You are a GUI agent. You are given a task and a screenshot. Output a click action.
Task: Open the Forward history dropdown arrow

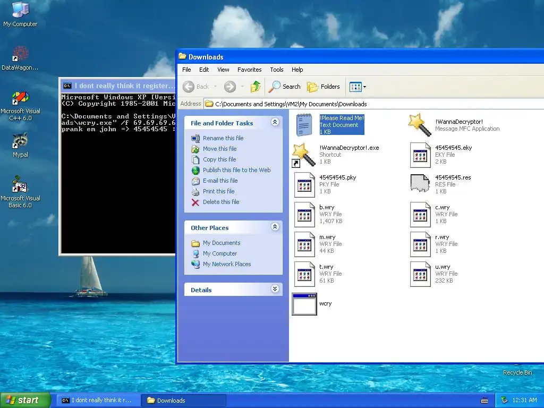coord(242,87)
